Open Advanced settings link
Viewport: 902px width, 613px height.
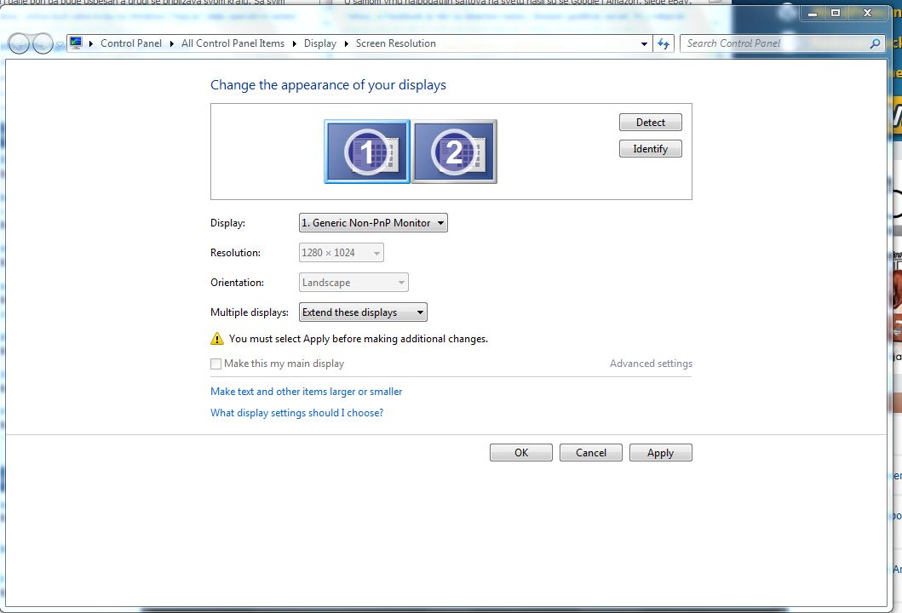[652, 364]
